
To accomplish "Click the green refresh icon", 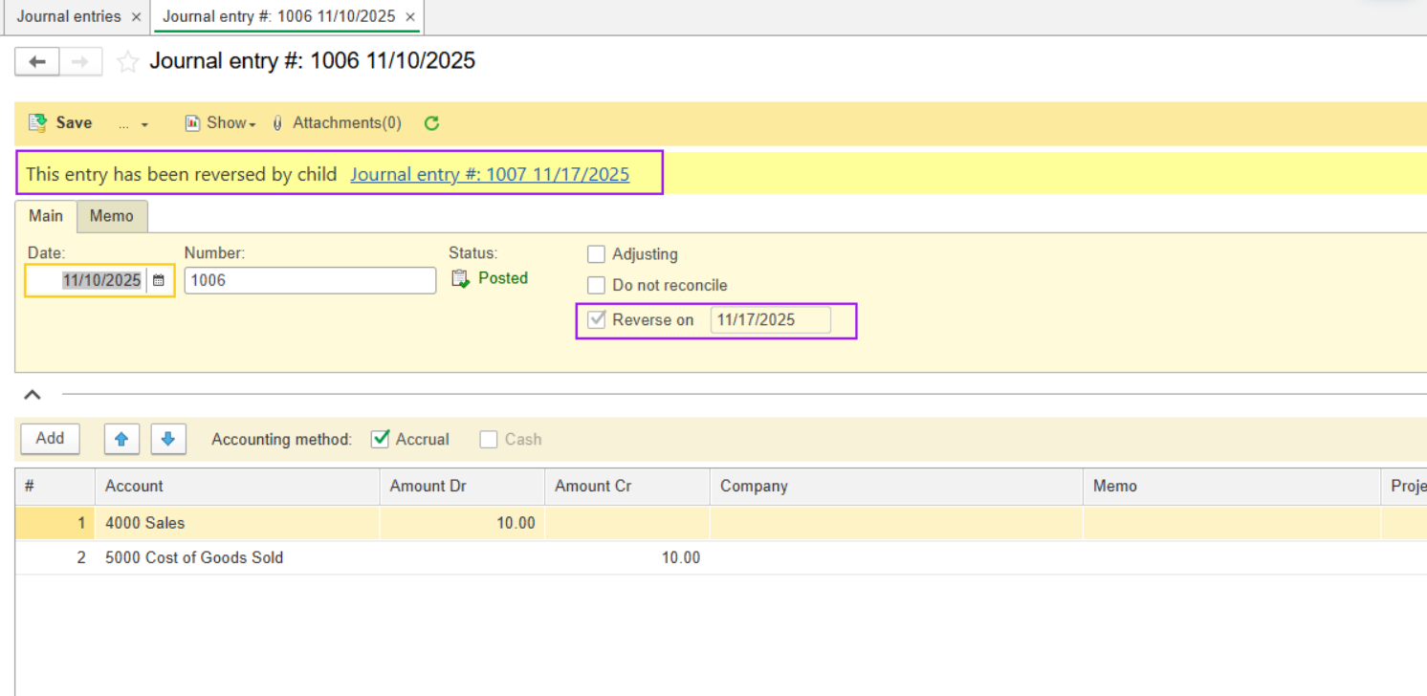I will pos(431,123).
